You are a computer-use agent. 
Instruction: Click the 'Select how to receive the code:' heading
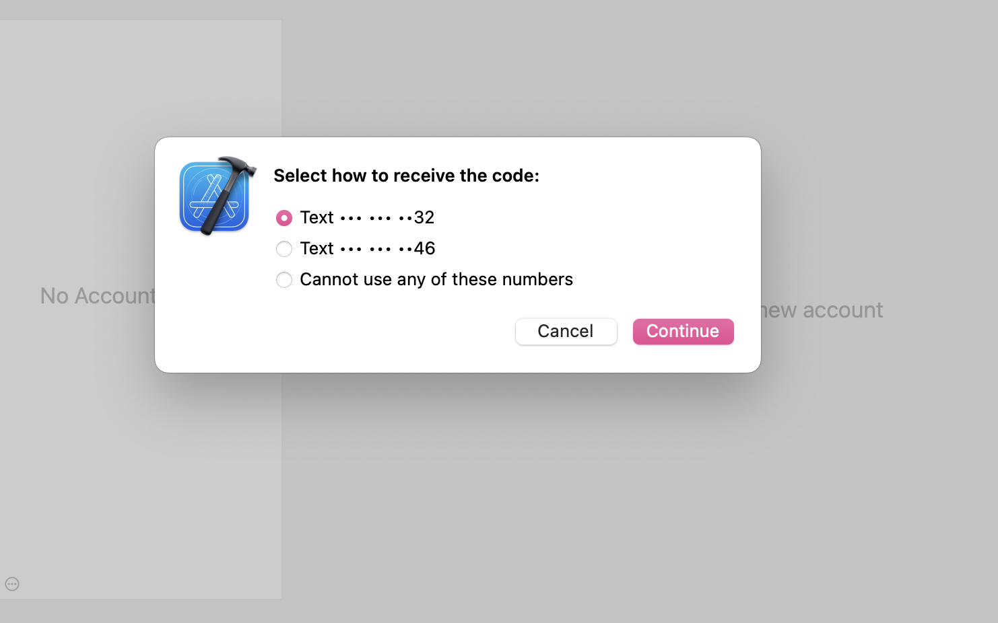[406, 176]
